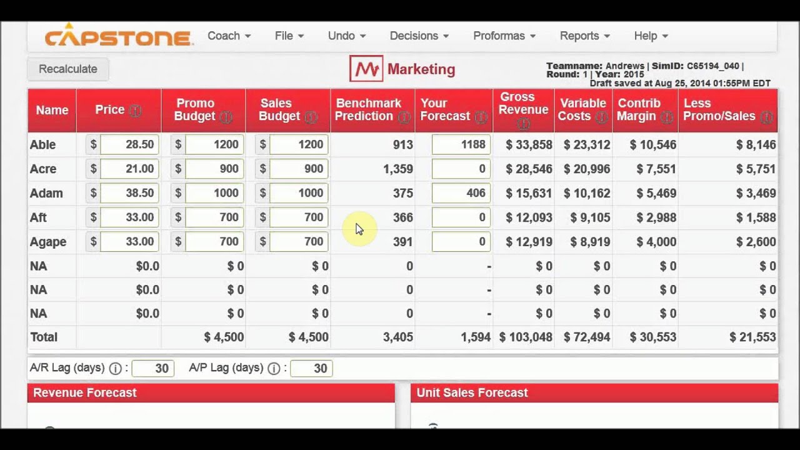Edit the Aft sales budget field
The image size is (800, 450).
[x=299, y=217]
